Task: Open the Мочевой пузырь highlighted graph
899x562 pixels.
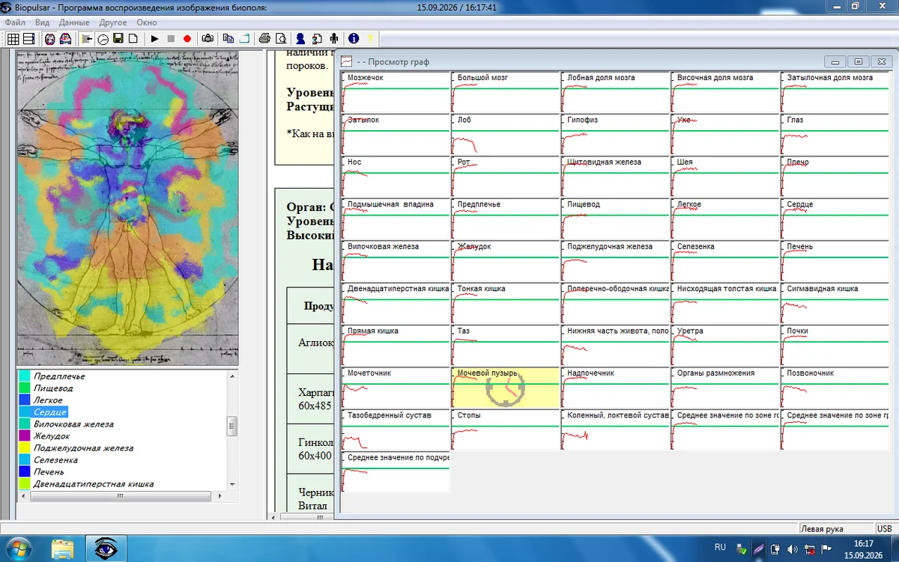Action: [x=505, y=387]
